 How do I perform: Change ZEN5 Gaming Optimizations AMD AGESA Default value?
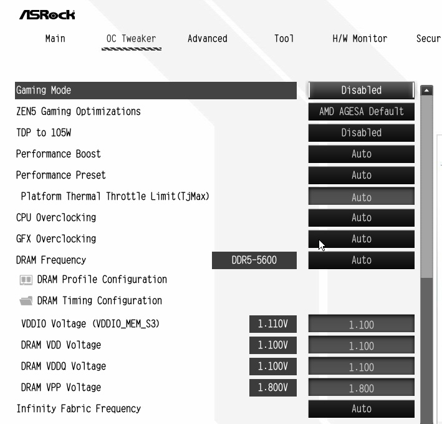pyautogui.click(x=362, y=112)
